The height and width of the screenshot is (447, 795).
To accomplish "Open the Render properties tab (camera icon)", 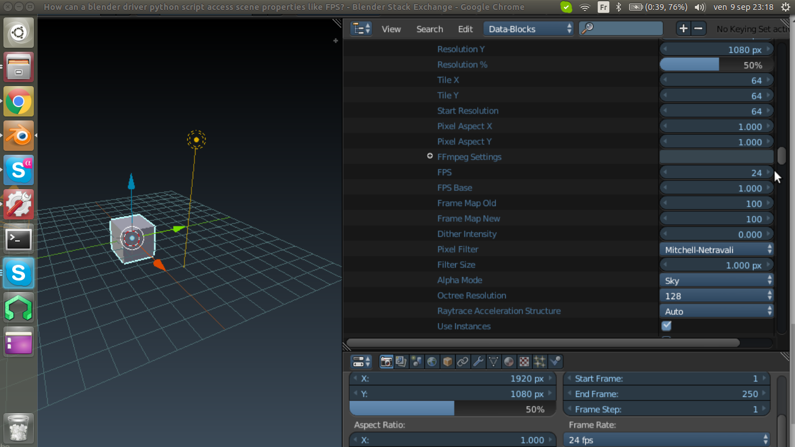I will pos(386,361).
